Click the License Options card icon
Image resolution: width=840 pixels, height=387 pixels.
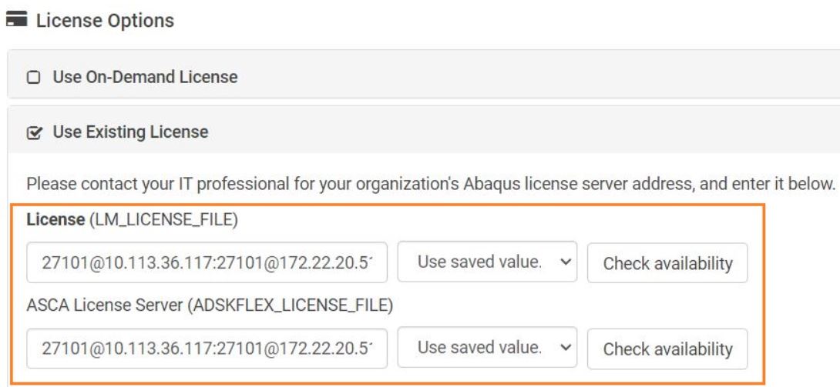17,20
